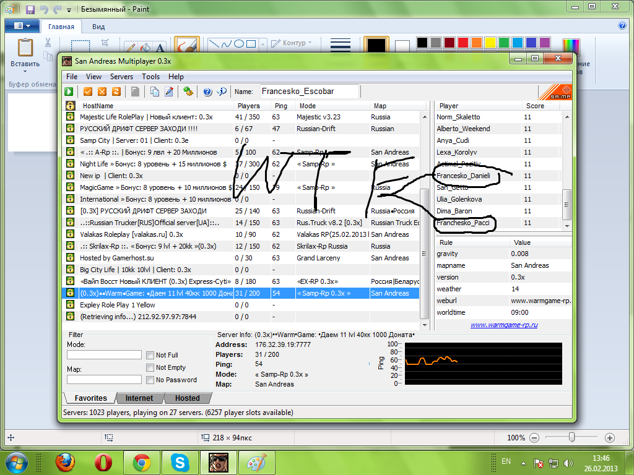
Task: Open Firefox from the taskbar
Action: tap(65, 463)
